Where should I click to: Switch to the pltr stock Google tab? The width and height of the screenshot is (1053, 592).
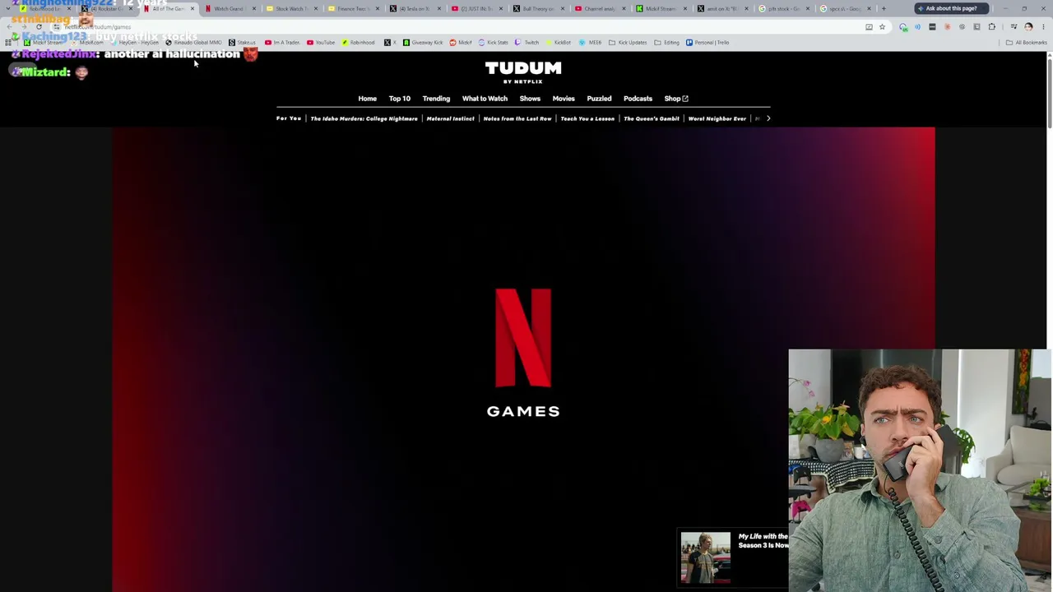coord(784,9)
